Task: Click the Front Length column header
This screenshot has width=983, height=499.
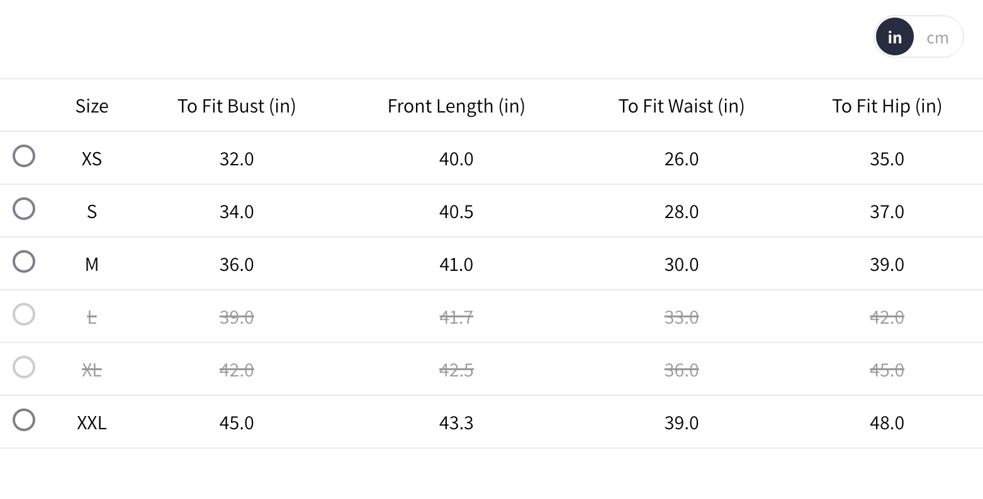Action: point(456,106)
